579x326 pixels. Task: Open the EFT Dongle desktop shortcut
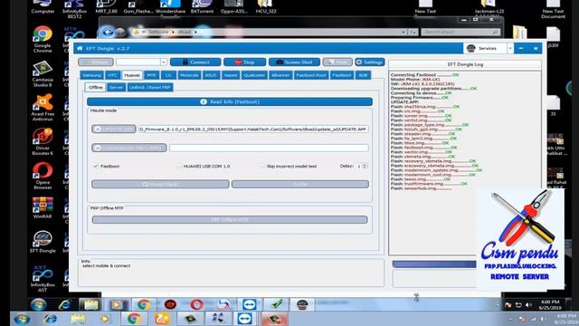(43, 242)
